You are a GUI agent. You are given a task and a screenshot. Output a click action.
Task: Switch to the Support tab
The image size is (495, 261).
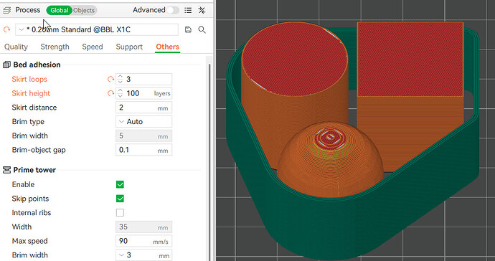tap(129, 47)
